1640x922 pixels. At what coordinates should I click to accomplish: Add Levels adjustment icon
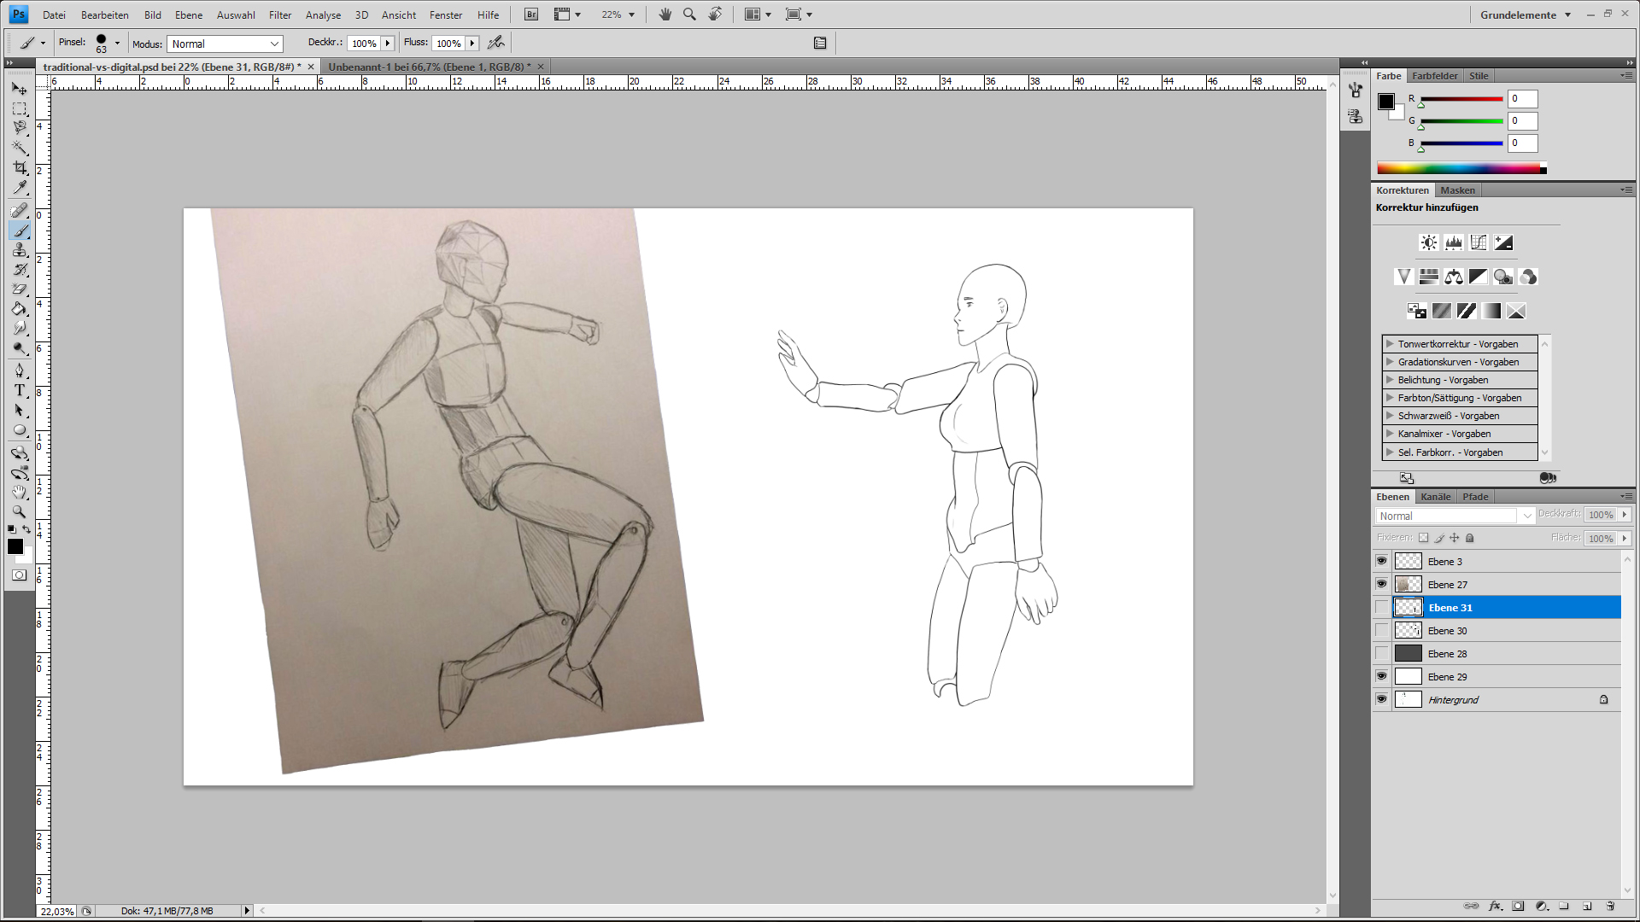[x=1453, y=243]
